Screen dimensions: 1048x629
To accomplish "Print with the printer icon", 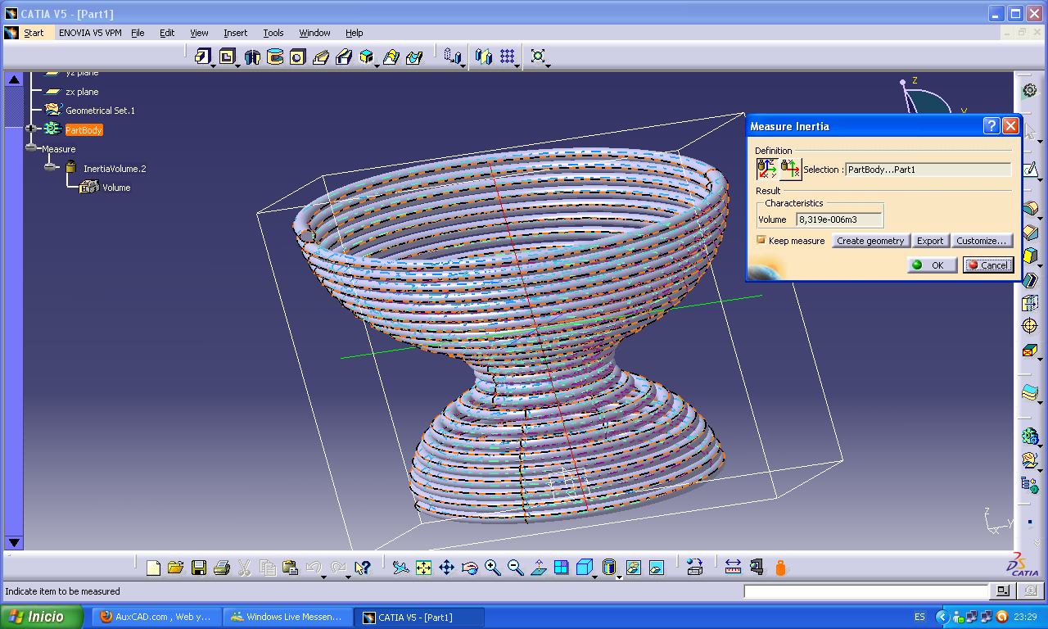I will click(x=221, y=567).
